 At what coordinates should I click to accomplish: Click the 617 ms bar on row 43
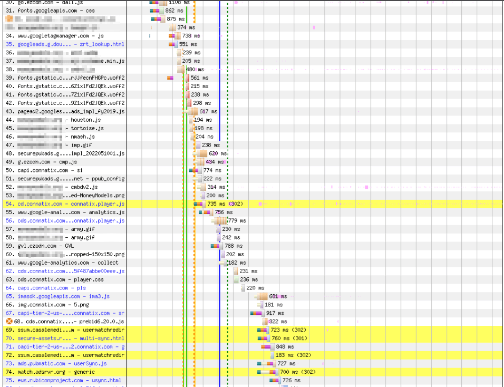(191, 111)
